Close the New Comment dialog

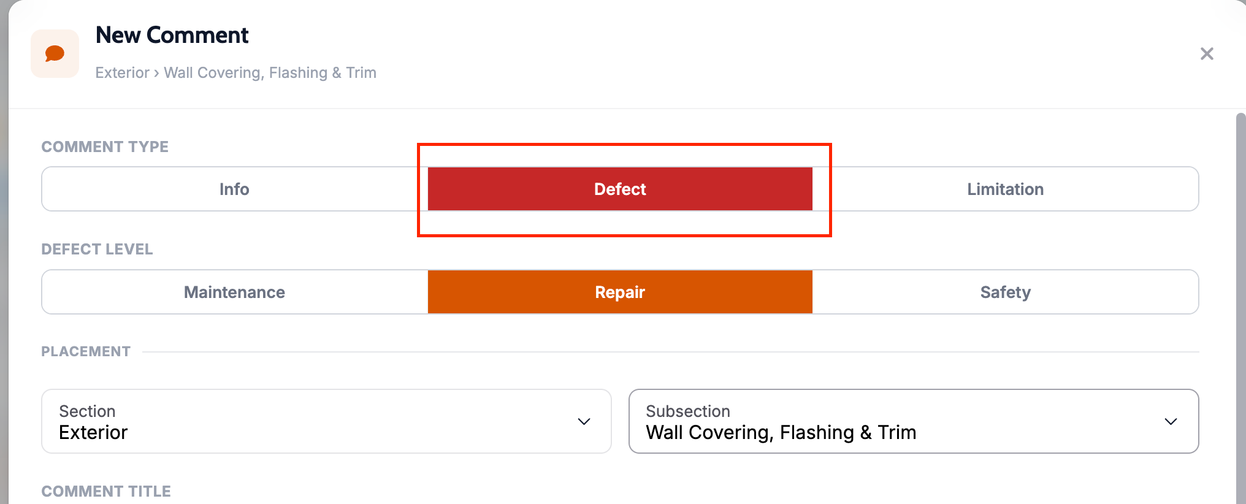1207,54
